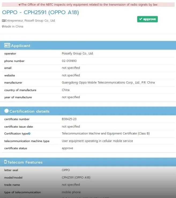
Task: Click the megaphone icon in notice banner
Action: click(20, 5)
